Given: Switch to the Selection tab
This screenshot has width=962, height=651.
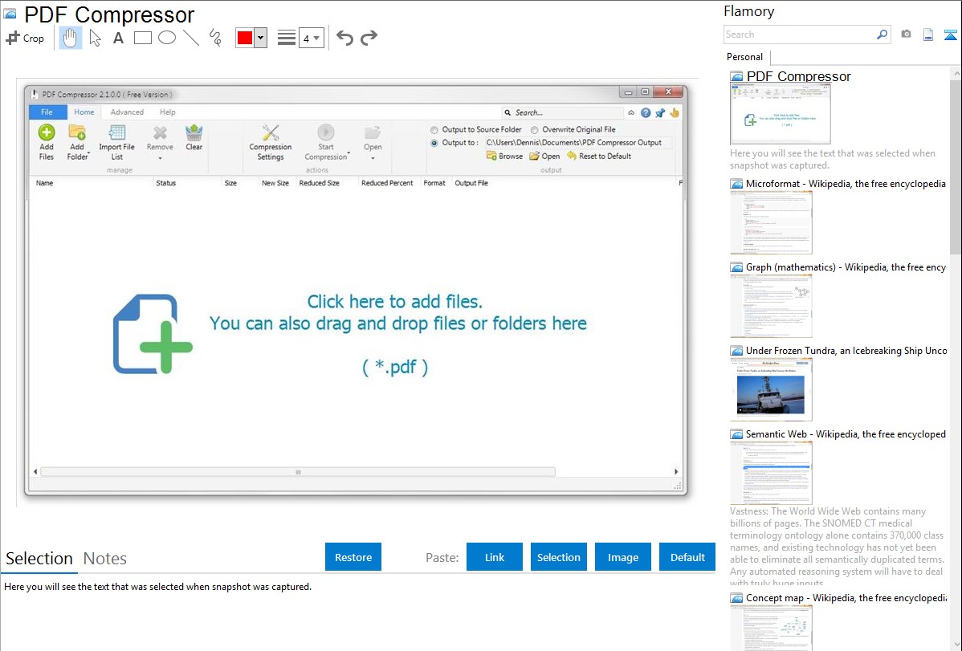Looking at the screenshot, I should click(x=39, y=559).
